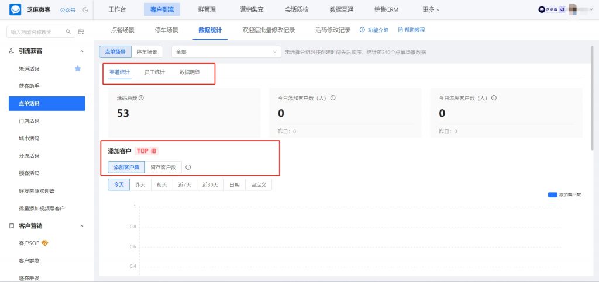Switch to the 员工统计 sub-tab
This screenshot has height=282, width=599.
tap(154, 72)
